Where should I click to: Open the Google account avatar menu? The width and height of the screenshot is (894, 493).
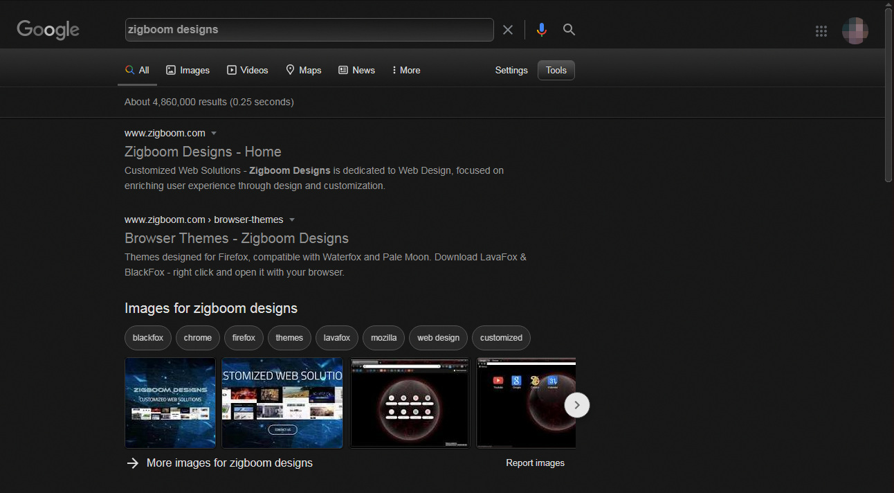[x=855, y=30]
